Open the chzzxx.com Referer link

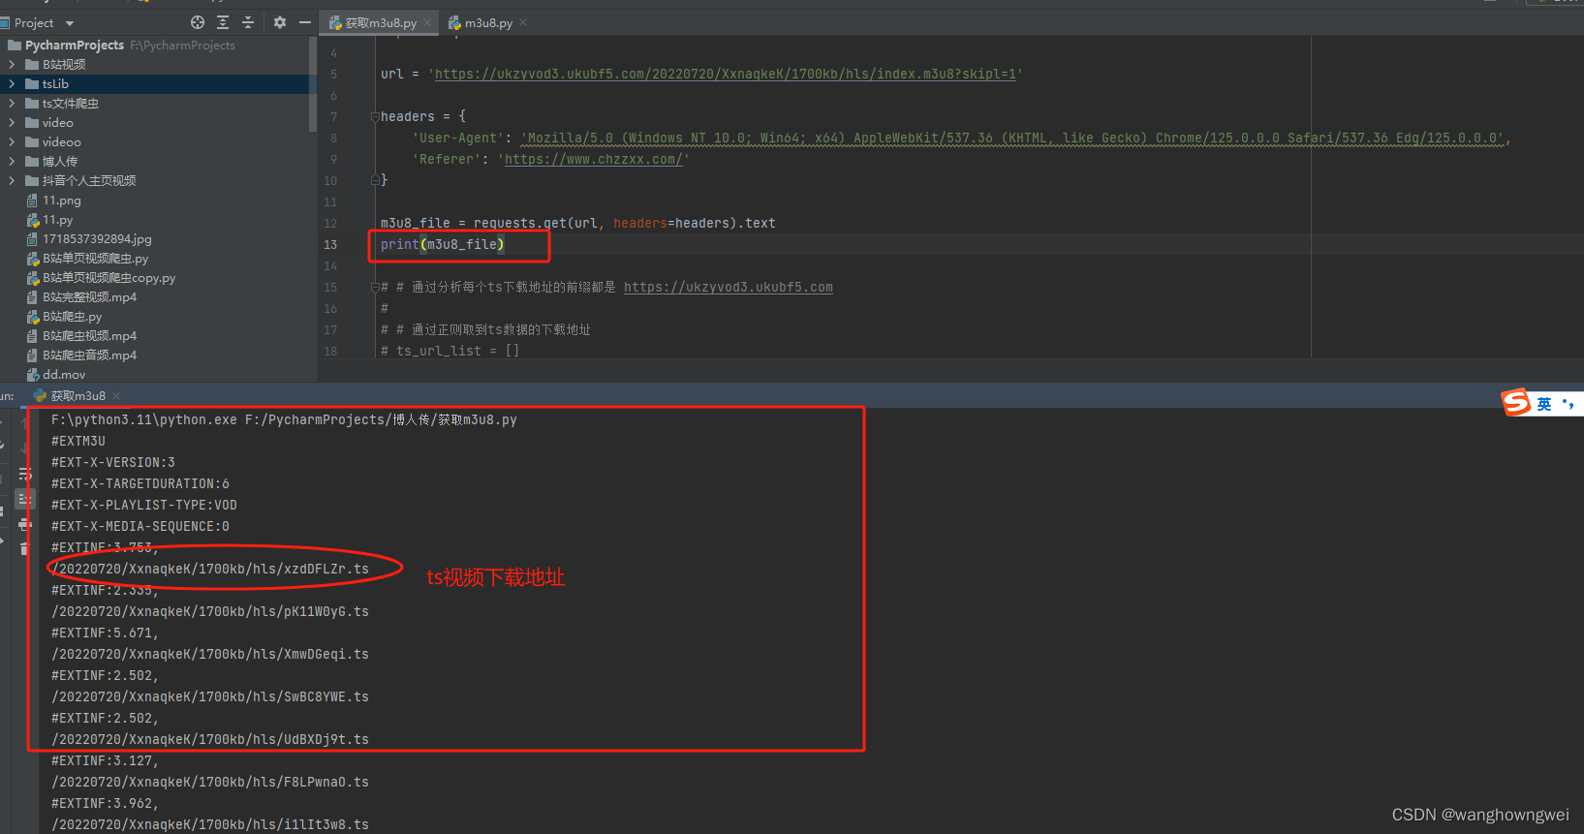[593, 159]
